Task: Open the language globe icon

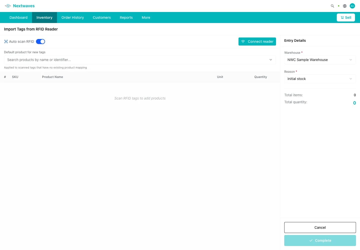Action: [345, 6]
